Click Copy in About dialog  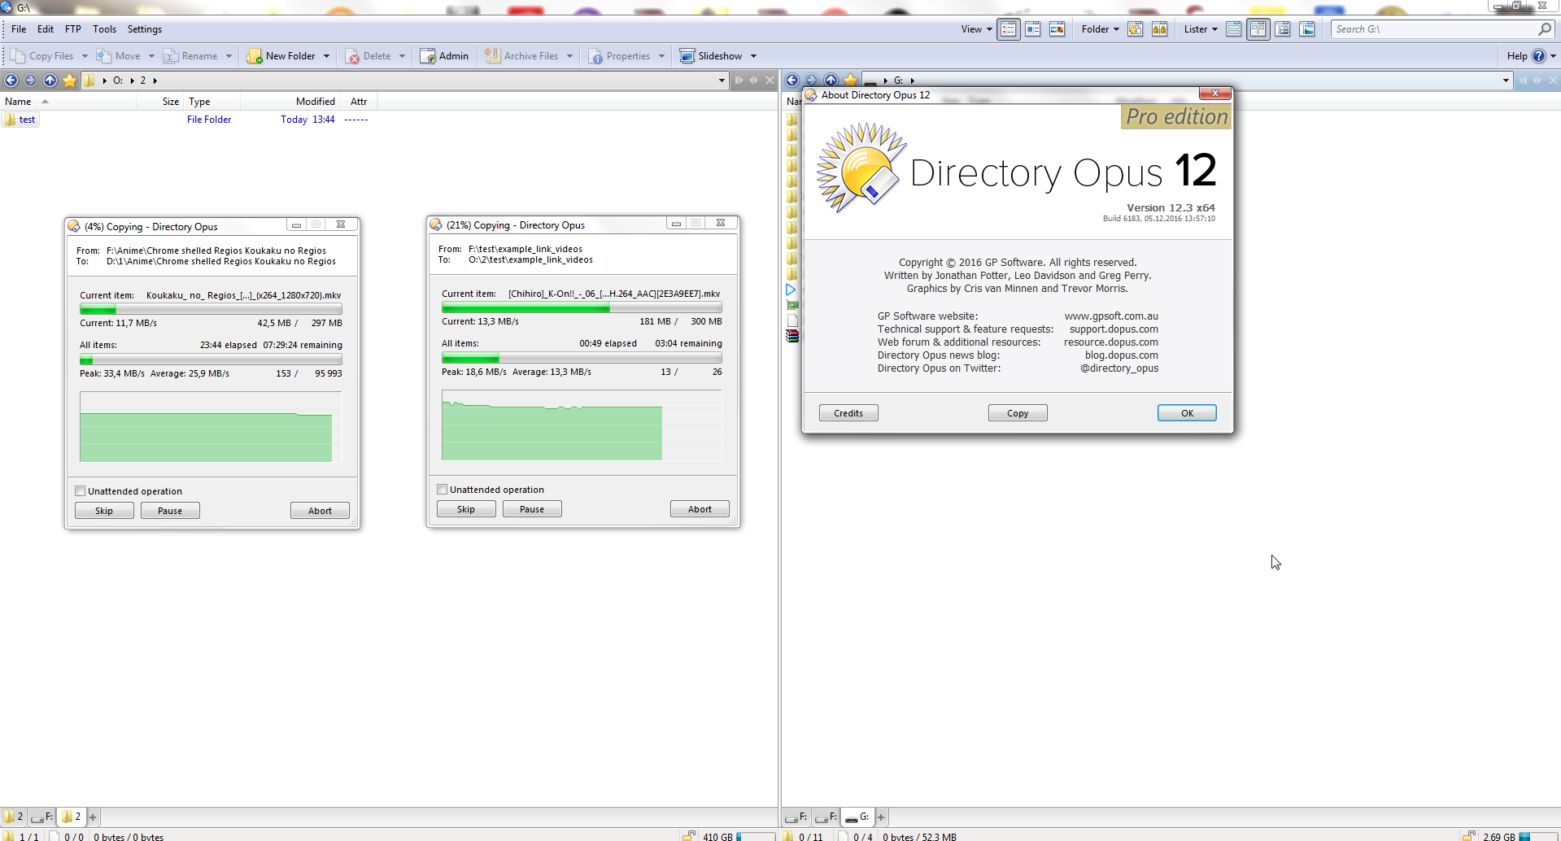click(1018, 413)
